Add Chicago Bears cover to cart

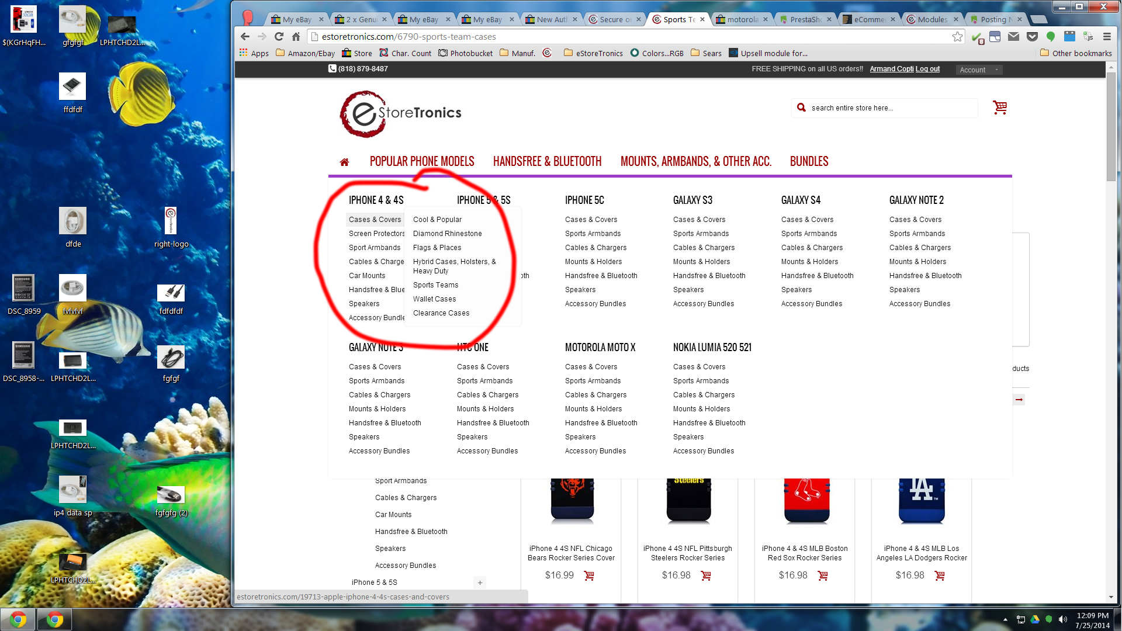tap(589, 575)
